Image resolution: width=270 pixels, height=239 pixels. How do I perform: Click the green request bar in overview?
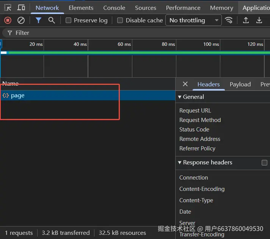tap(139, 53)
